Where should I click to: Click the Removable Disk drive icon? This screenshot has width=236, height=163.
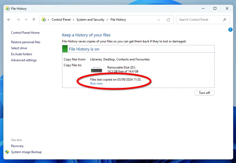point(97,70)
